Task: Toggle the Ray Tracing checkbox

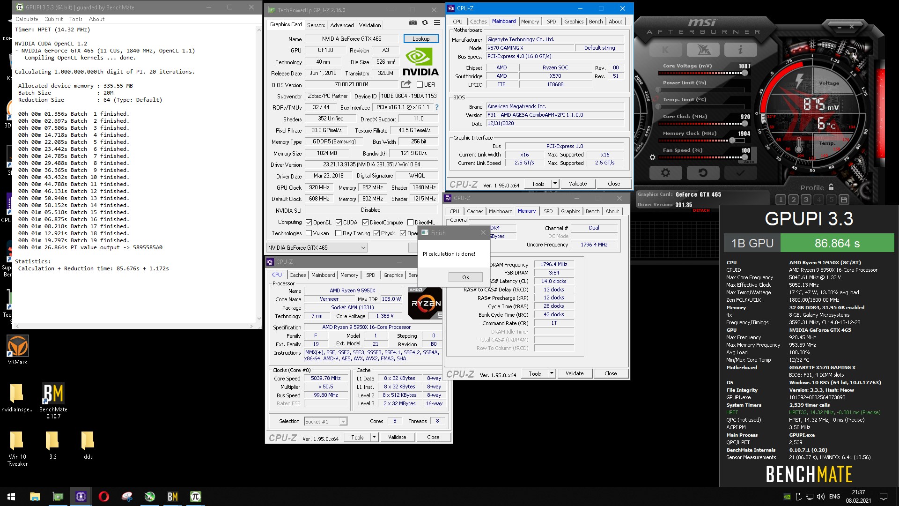Action: pos(338,233)
